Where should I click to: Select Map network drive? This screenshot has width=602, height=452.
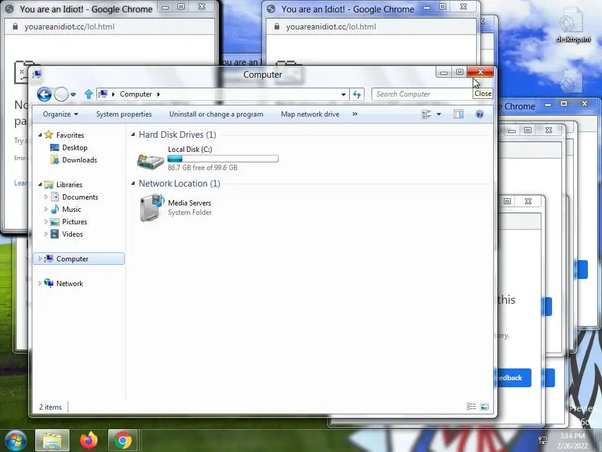pyautogui.click(x=310, y=114)
